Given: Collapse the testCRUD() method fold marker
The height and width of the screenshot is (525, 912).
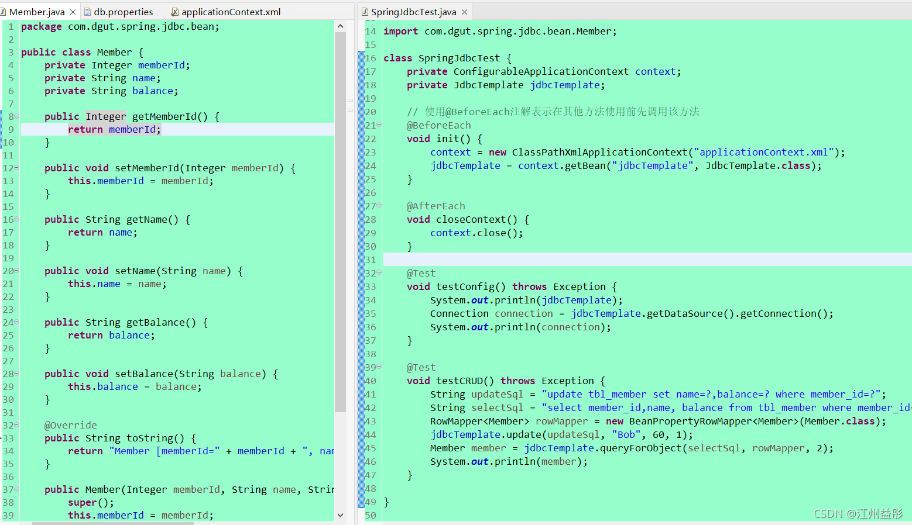Looking at the screenshot, I should point(379,367).
